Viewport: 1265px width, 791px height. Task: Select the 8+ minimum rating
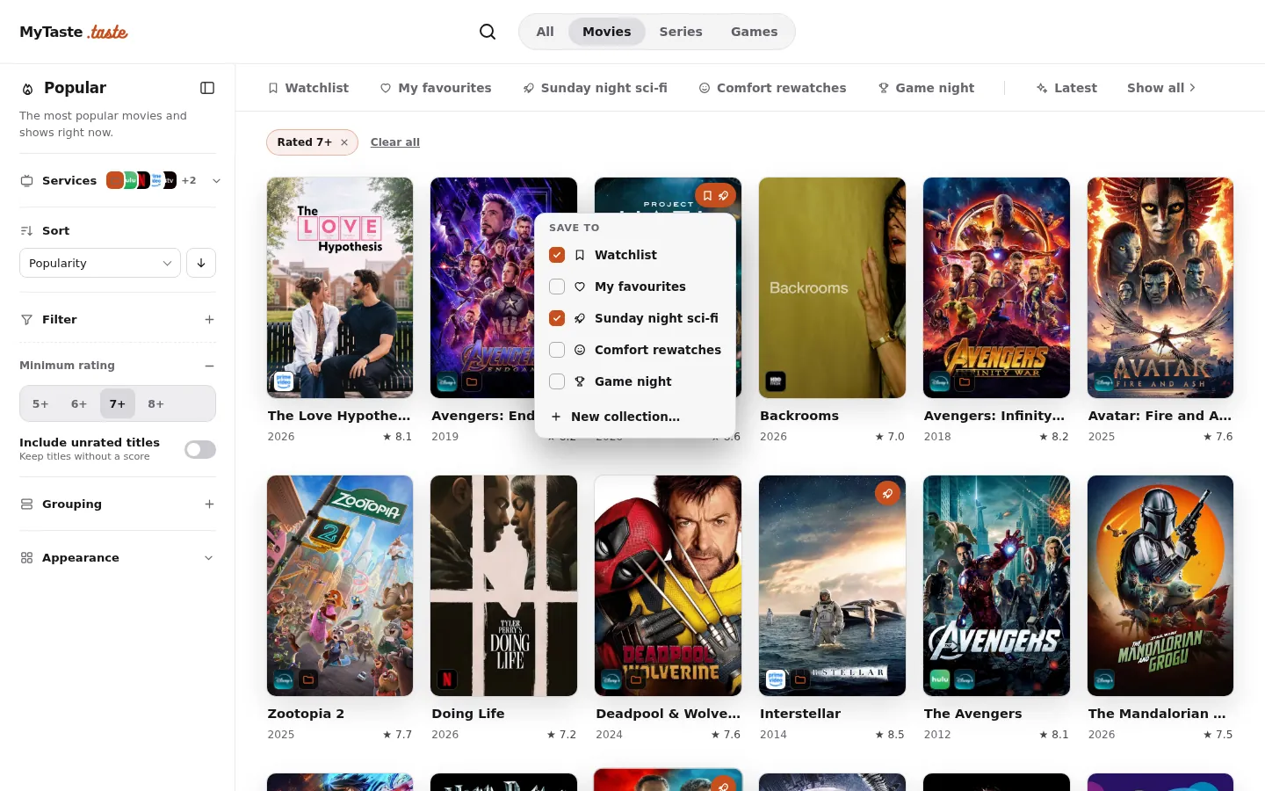(x=156, y=404)
